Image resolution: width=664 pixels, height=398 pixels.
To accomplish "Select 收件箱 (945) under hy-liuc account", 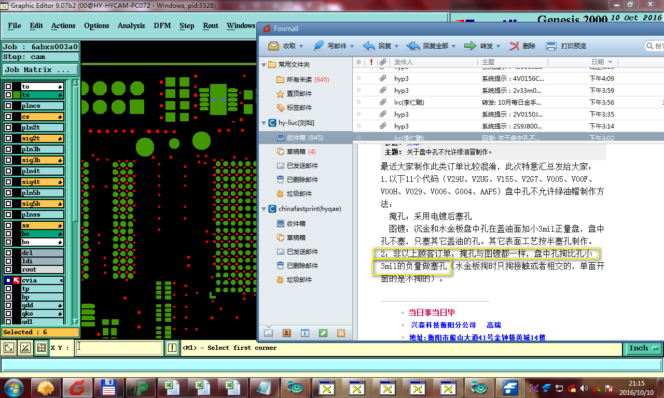I will 306,138.
